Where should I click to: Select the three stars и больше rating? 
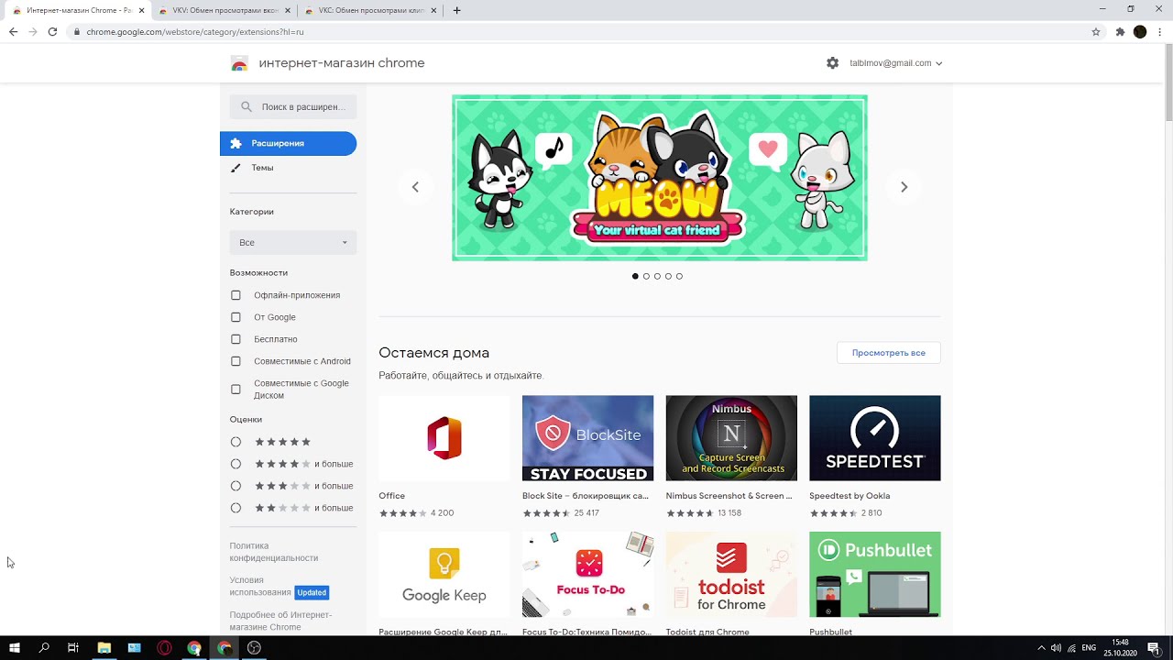pyautogui.click(x=236, y=486)
